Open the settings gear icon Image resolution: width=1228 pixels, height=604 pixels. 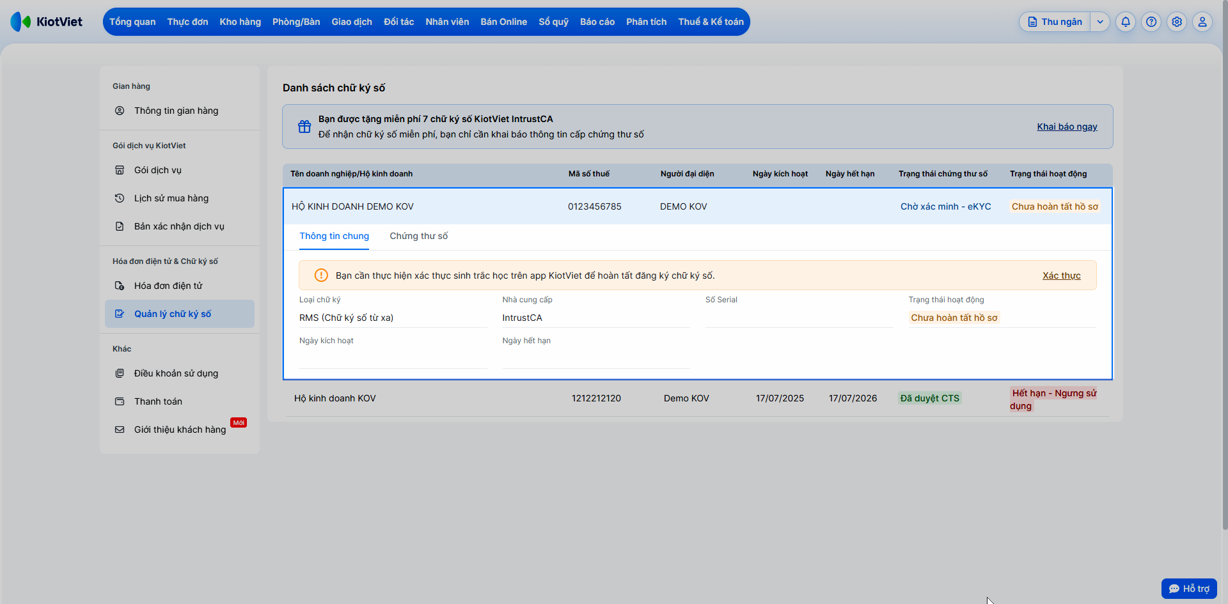(x=1177, y=22)
